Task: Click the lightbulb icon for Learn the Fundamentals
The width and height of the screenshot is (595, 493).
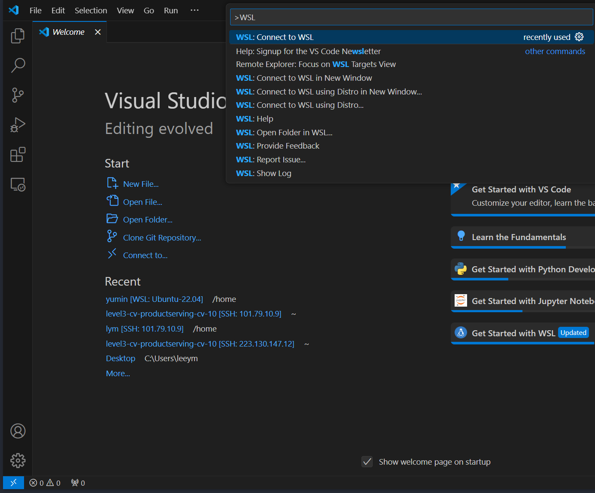Action: coord(461,236)
